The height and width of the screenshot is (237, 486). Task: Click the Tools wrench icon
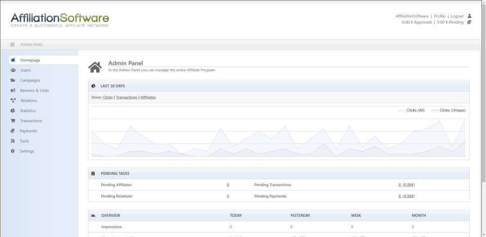(x=13, y=141)
